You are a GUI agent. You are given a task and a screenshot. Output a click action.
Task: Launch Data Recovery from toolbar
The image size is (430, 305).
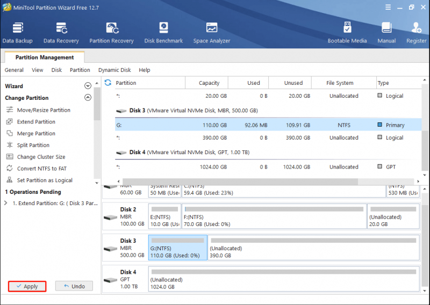click(x=61, y=33)
